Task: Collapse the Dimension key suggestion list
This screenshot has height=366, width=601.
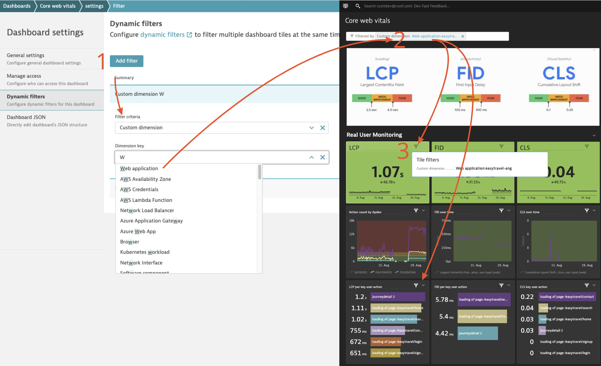Action: tap(312, 157)
